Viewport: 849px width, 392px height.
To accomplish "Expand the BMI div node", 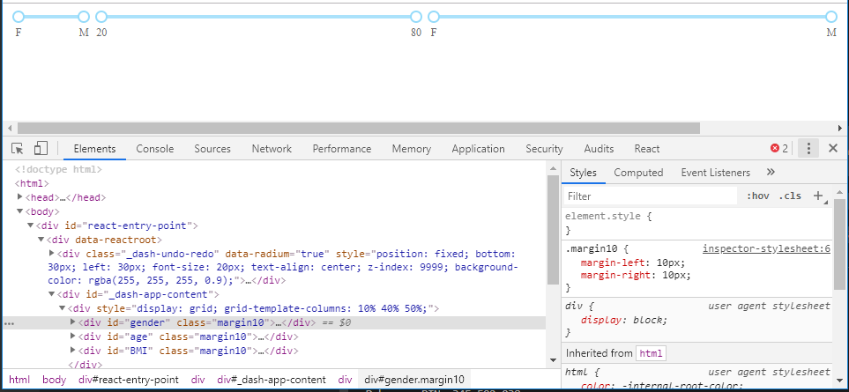I will 73,350.
